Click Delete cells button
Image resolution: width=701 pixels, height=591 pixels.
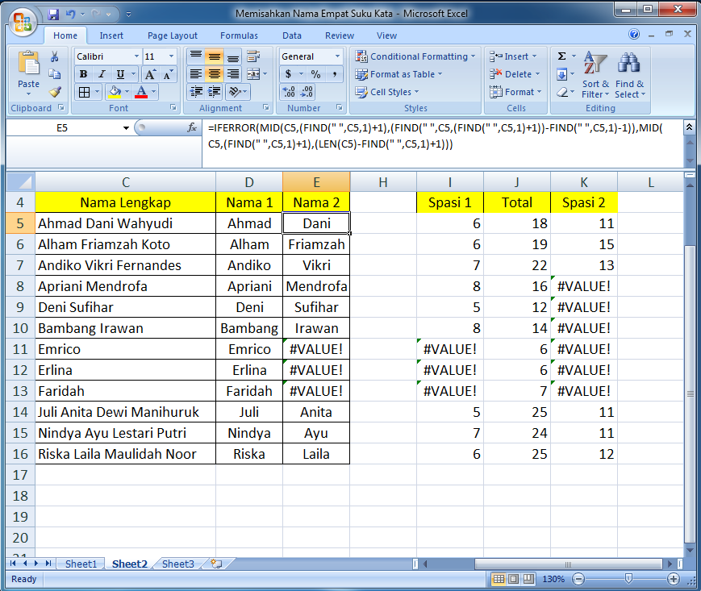tap(515, 74)
